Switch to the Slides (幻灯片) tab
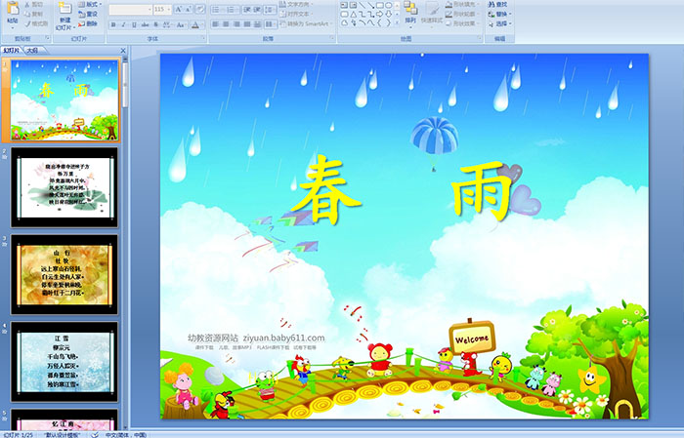The height and width of the screenshot is (438, 684). (12, 50)
